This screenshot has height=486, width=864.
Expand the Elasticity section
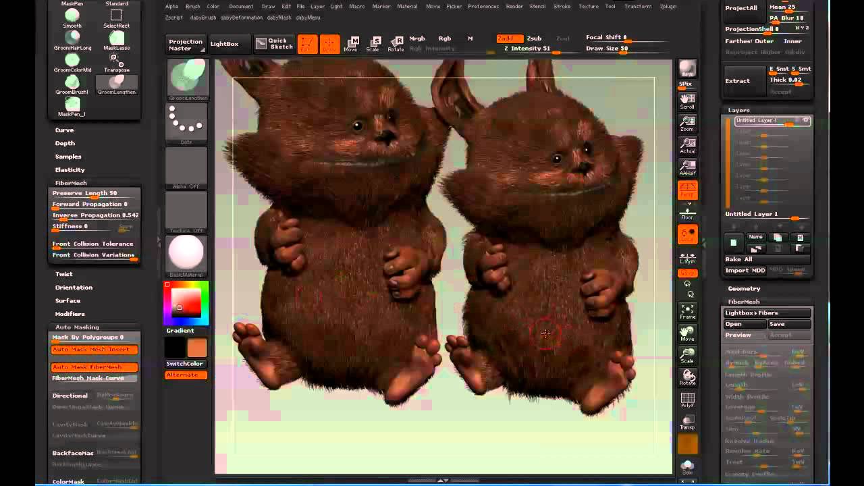[70, 169]
